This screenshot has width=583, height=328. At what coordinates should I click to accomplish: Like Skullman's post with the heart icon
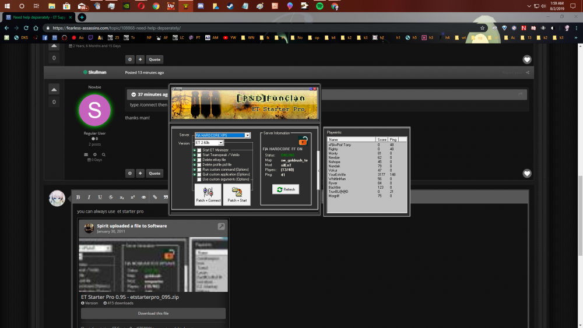[527, 174]
